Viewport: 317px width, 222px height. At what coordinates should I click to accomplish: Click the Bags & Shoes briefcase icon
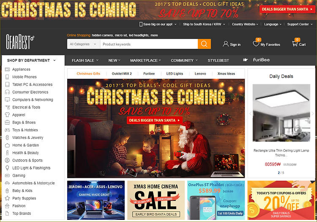pos(7,122)
